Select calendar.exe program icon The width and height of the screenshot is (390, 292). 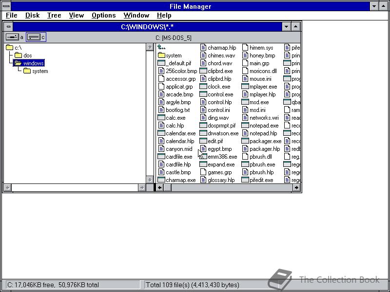161,133
